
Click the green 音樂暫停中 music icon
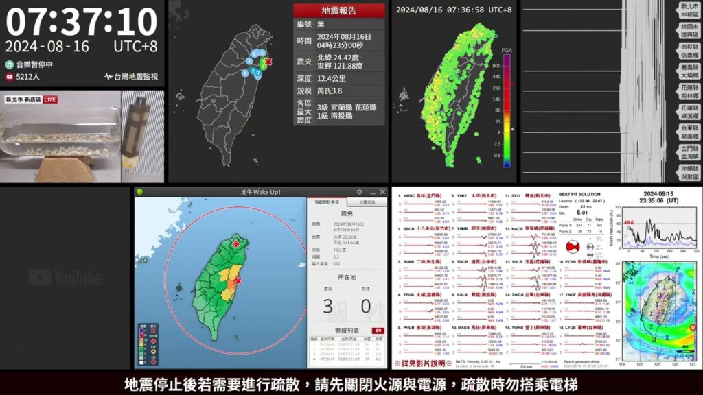[9, 64]
